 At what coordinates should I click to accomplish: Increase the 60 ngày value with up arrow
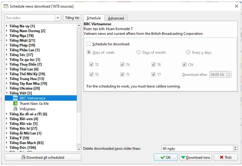coord(235,147)
